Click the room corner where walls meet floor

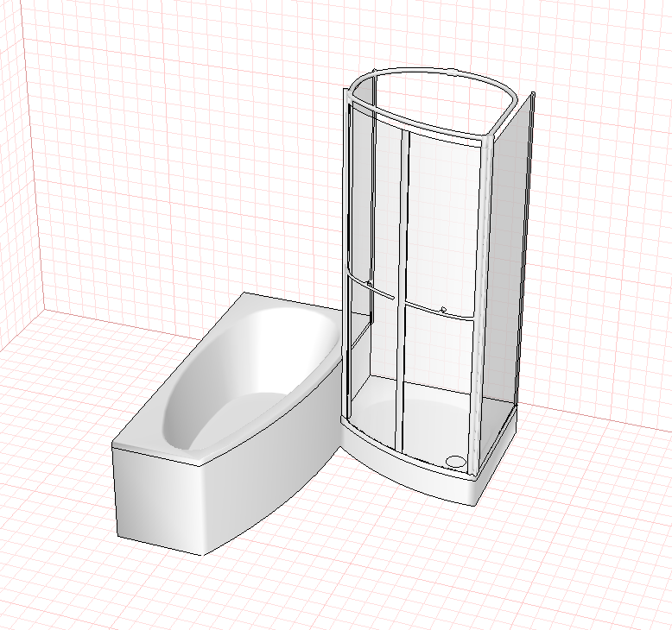click(45, 310)
